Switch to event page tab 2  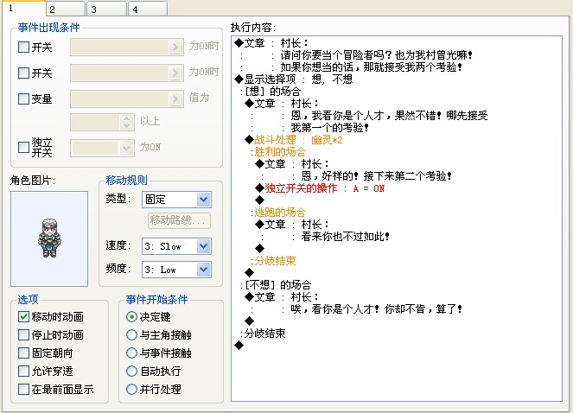[x=66, y=9]
